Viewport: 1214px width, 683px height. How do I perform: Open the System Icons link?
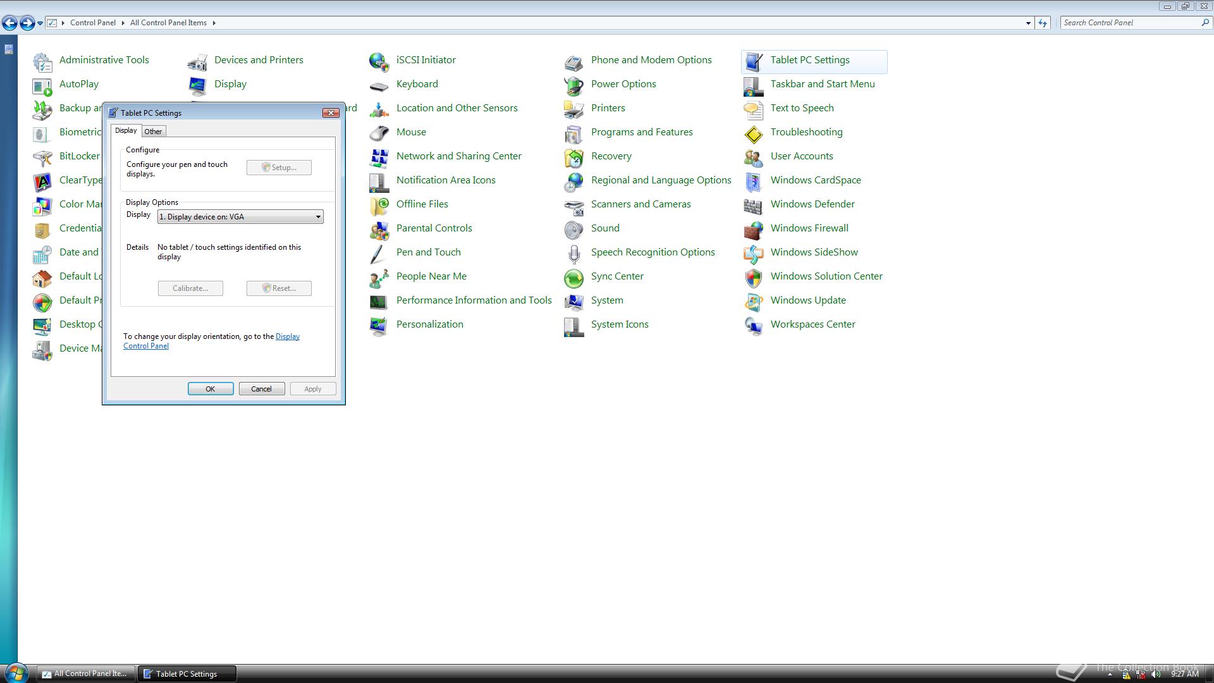620,324
